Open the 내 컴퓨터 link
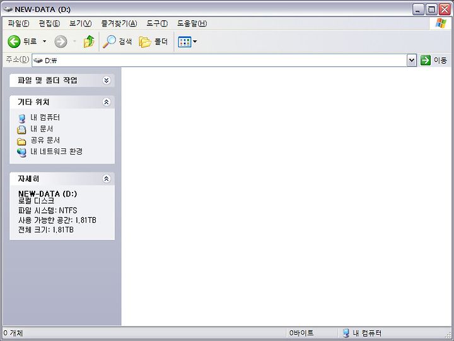Screen dimensions: 454x341 45,117
